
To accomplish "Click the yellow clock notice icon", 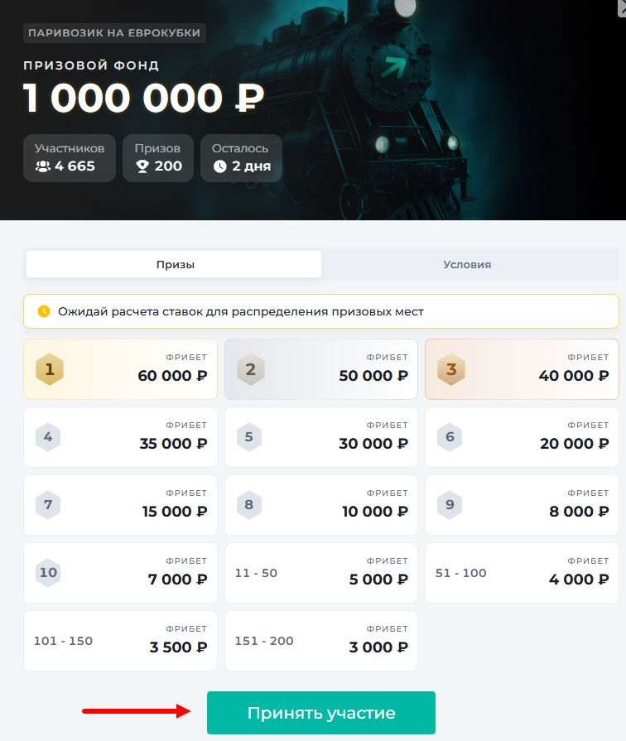I will click(x=44, y=311).
